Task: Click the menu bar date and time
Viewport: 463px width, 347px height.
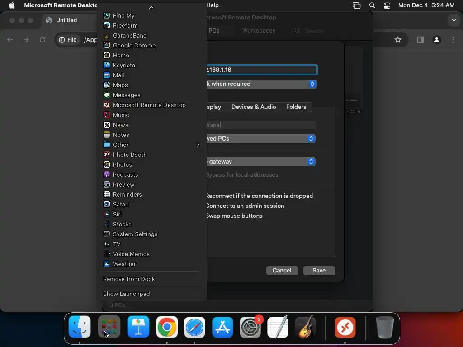Action: point(426,5)
